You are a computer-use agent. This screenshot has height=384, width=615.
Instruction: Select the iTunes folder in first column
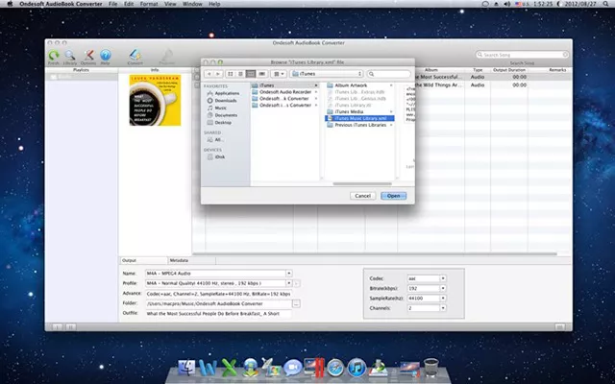click(284, 85)
